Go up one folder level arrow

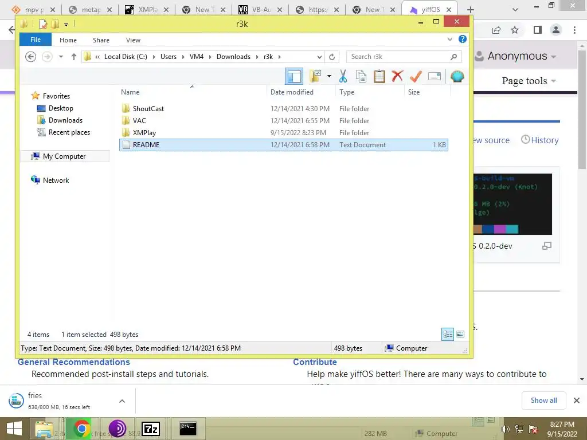tap(74, 57)
